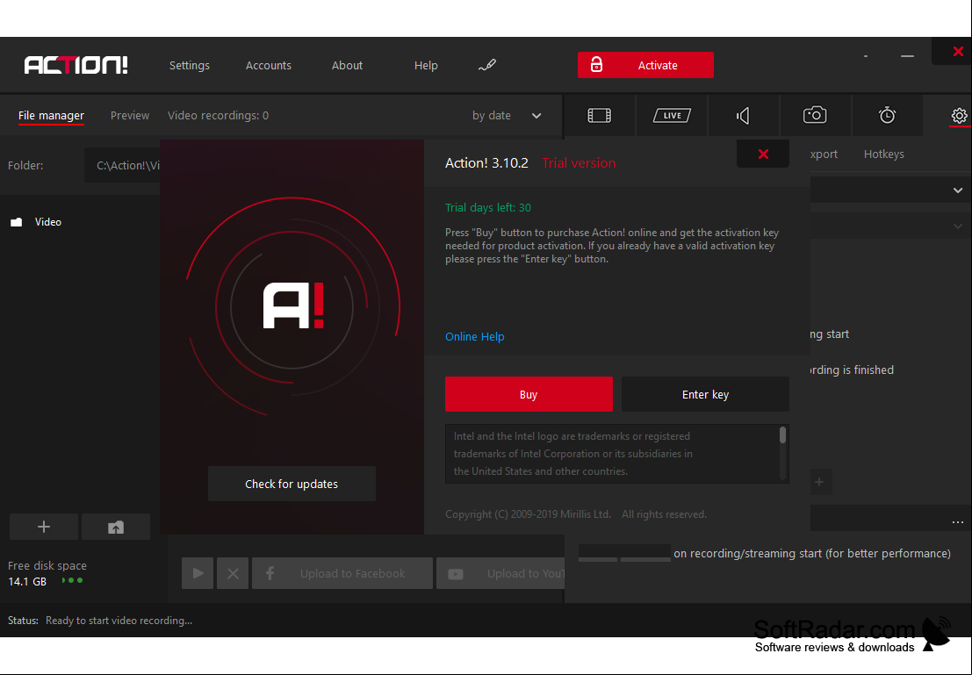The height and width of the screenshot is (675, 972).
Task: Click the '14.1 GB' free disk value
Action: (27, 581)
